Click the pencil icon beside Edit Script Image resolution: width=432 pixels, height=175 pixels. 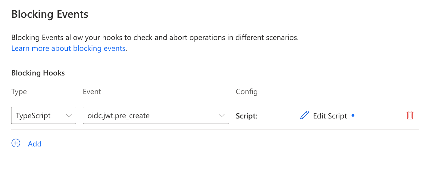[x=304, y=115]
